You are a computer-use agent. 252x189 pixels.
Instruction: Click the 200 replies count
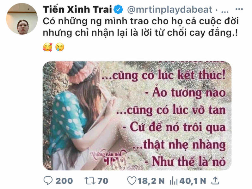64,181
